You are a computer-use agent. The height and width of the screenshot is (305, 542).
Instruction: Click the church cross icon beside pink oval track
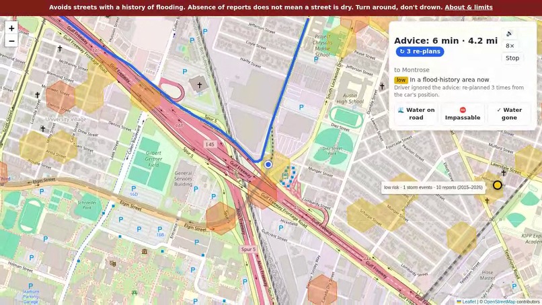pos(200,84)
